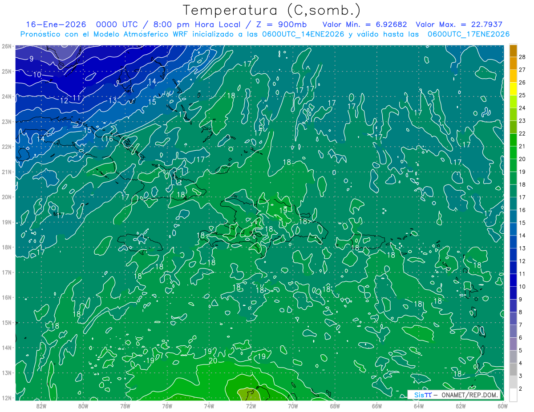This screenshot has width=534, height=412.
Task: Click the "0600UTC_17ENE2026" valid-until time
Action: pyautogui.click(x=468, y=34)
